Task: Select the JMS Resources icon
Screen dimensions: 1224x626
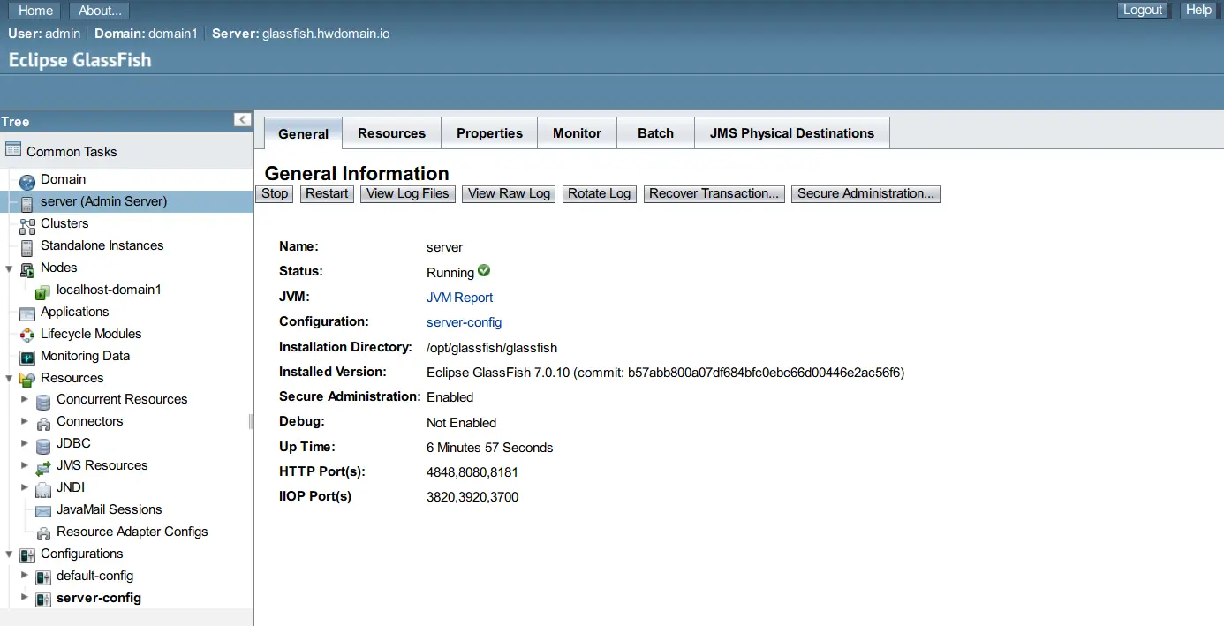Action: pyautogui.click(x=42, y=465)
